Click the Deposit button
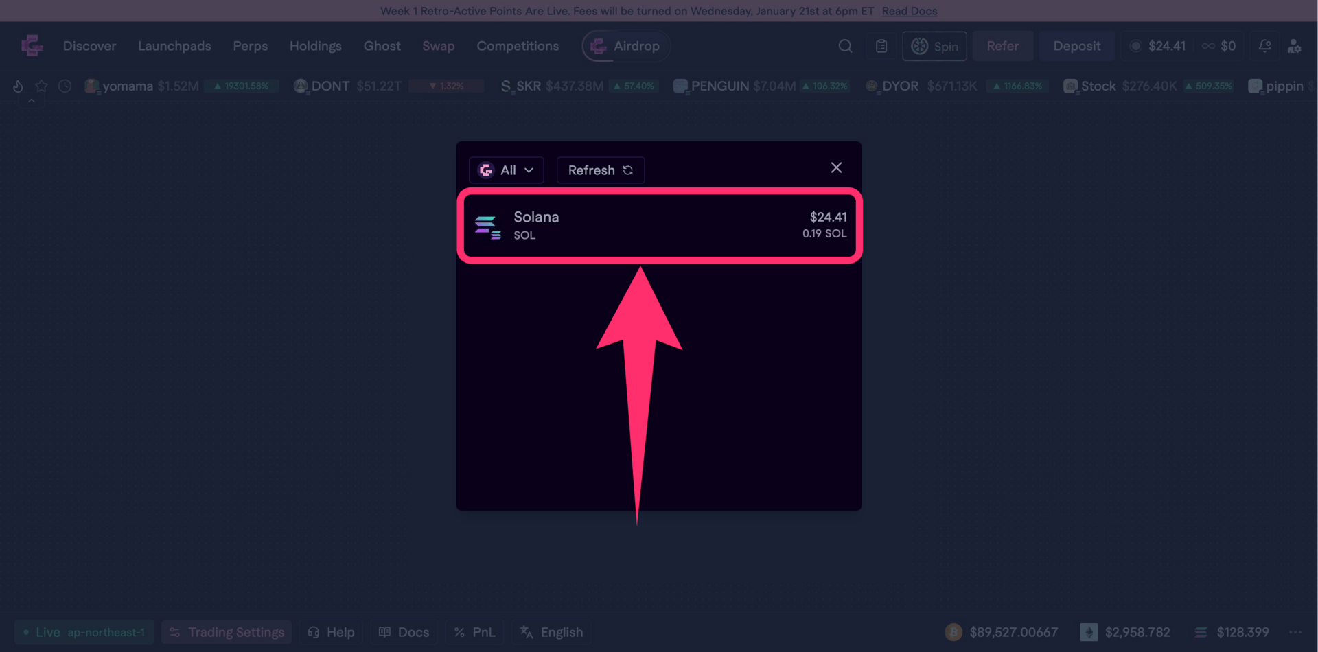Viewport: 1318px width, 652px height. [1077, 46]
